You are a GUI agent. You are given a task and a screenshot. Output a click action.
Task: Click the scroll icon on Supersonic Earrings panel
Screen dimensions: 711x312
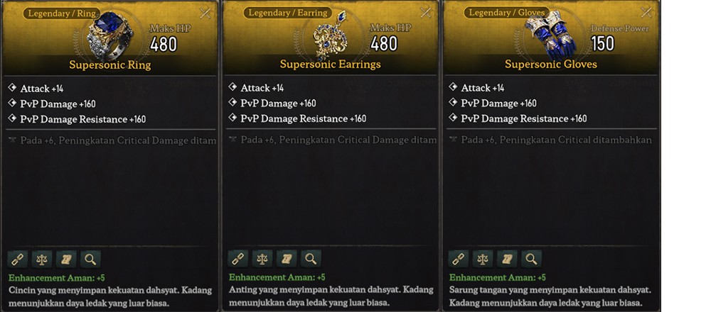click(287, 259)
